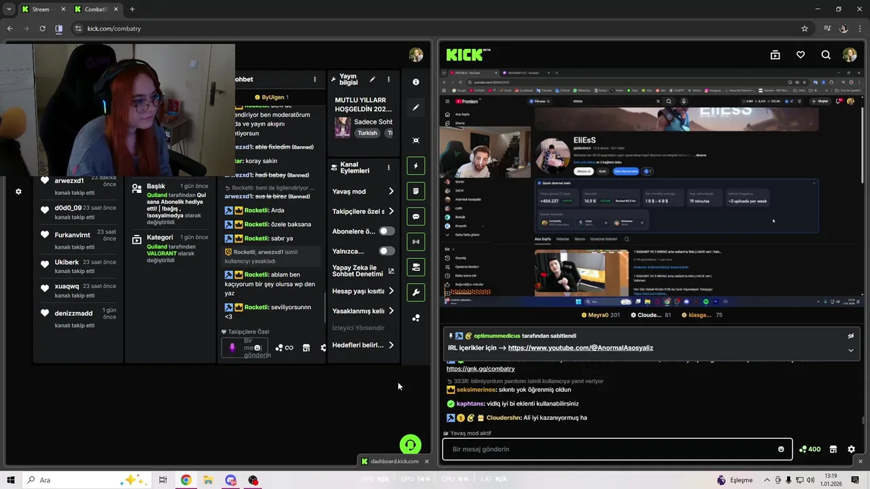Reload the page in Chrome
Viewport: 870px width, 489px height.
(x=42, y=29)
